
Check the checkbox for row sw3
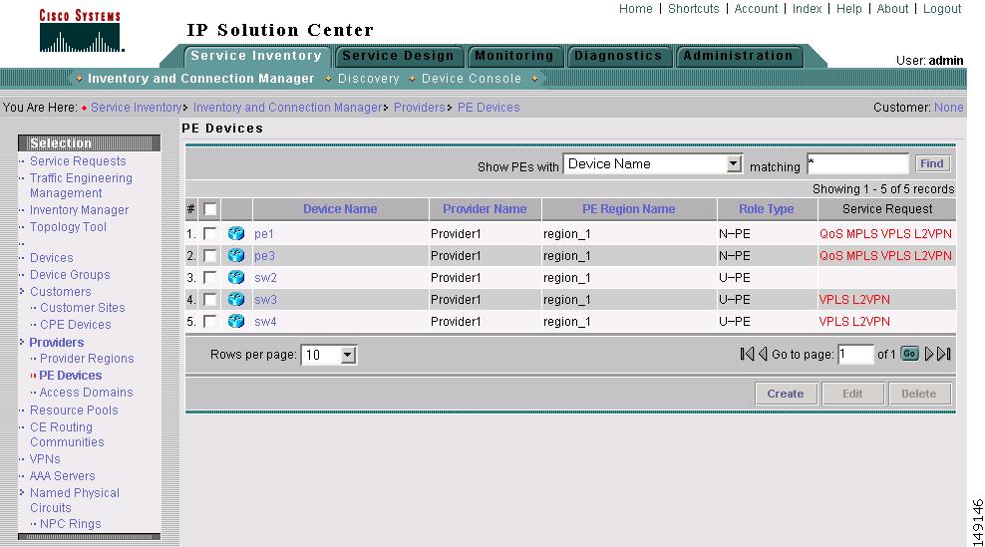pos(209,300)
